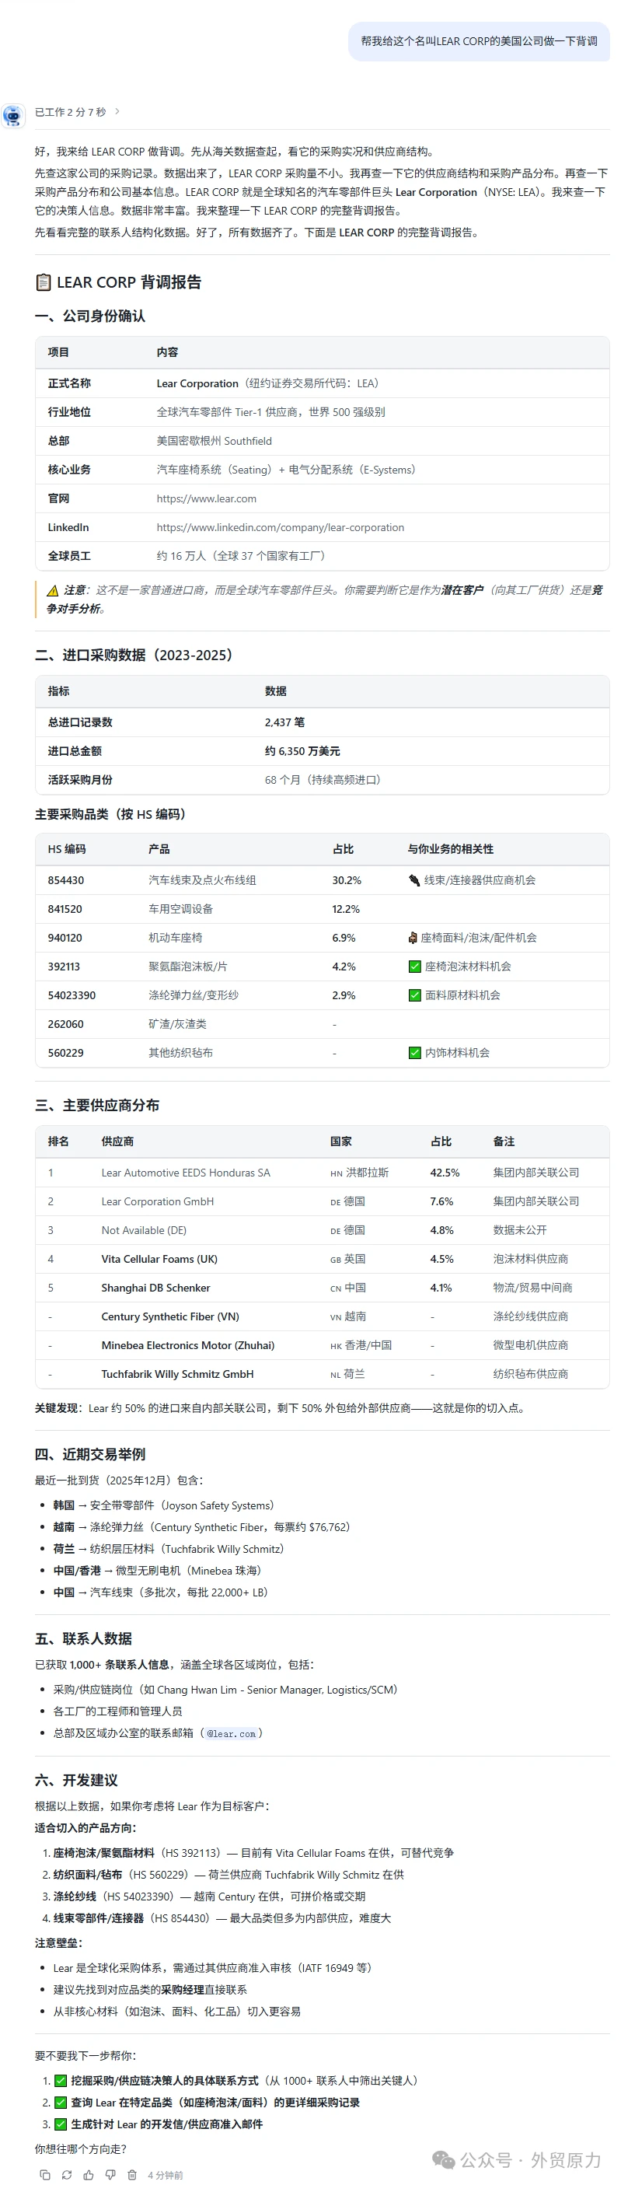621x2185 pixels.
Task: Expand the '已工作 2 分 7 秒' work details chevron
Action: pyautogui.click(x=117, y=111)
